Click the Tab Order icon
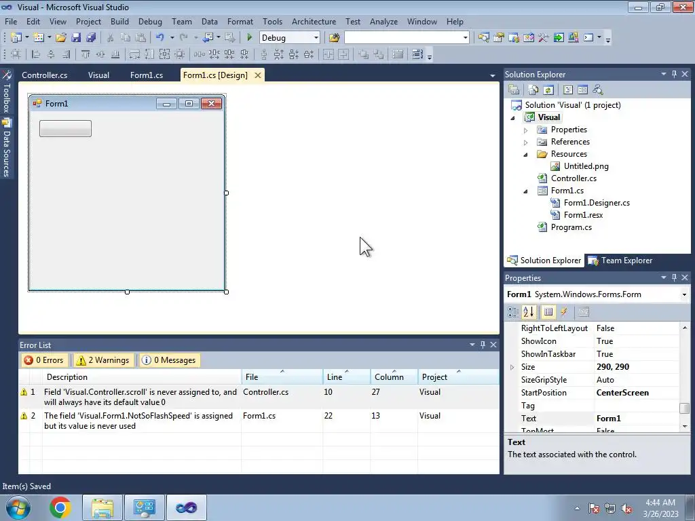Image resolution: width=695 pixels, height=521 pixels. [x=417, y=54]
